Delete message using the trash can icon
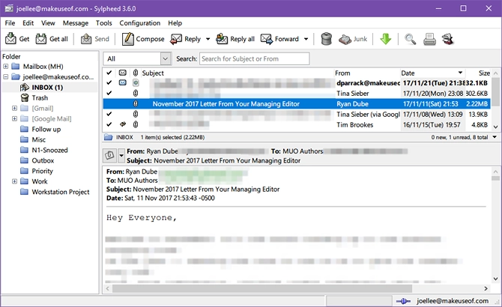 pos(326,39)
